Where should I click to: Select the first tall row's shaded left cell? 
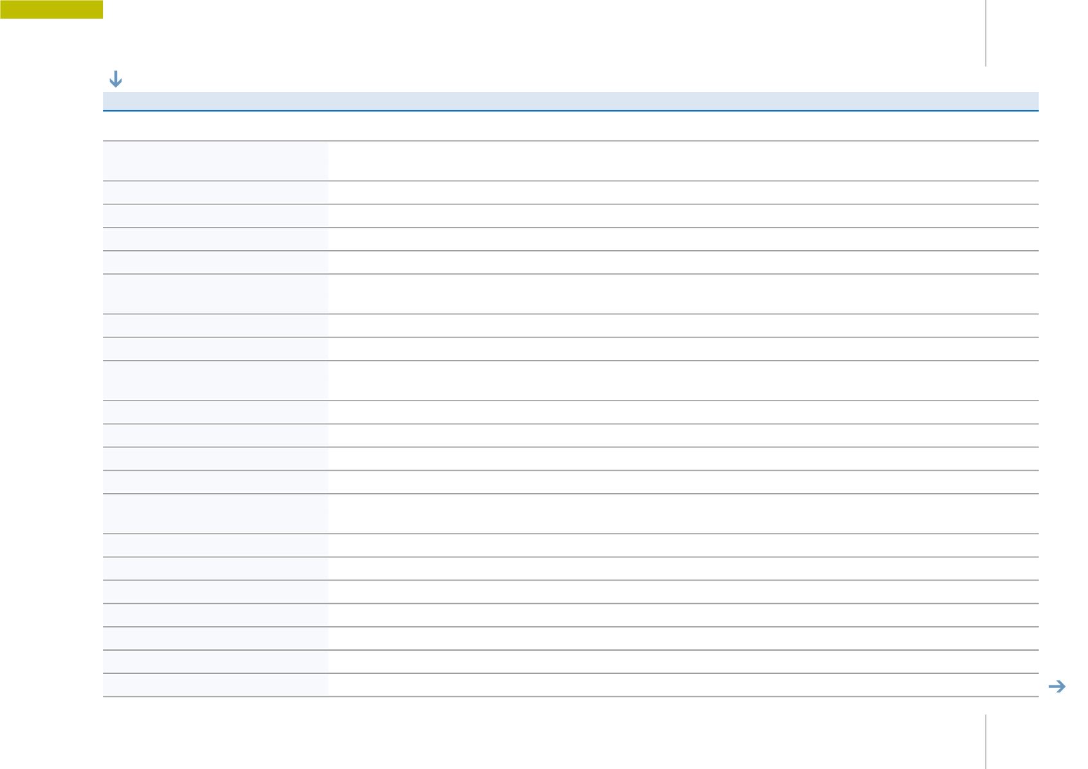[215, 161]
